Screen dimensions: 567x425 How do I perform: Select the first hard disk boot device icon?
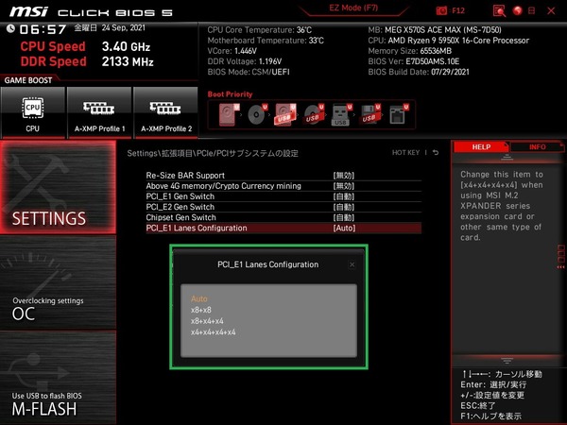(x=229, y=114)
